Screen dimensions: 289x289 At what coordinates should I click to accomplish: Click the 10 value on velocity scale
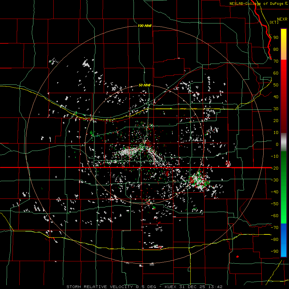point(276,133)
